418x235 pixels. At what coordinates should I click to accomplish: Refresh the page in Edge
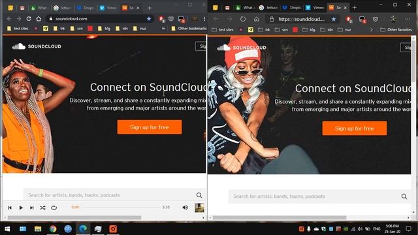coord(243,19)
